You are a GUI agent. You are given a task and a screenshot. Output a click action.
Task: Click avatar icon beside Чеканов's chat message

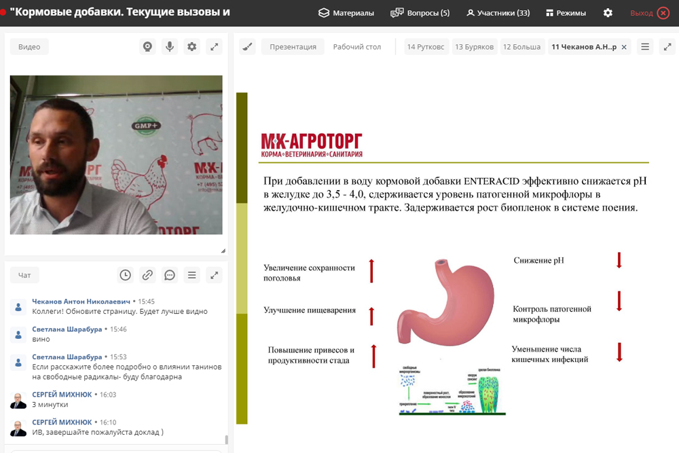[x=18, y=307]
